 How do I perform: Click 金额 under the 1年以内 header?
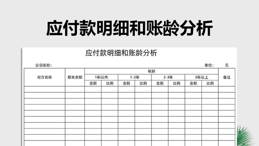point(93,83)
